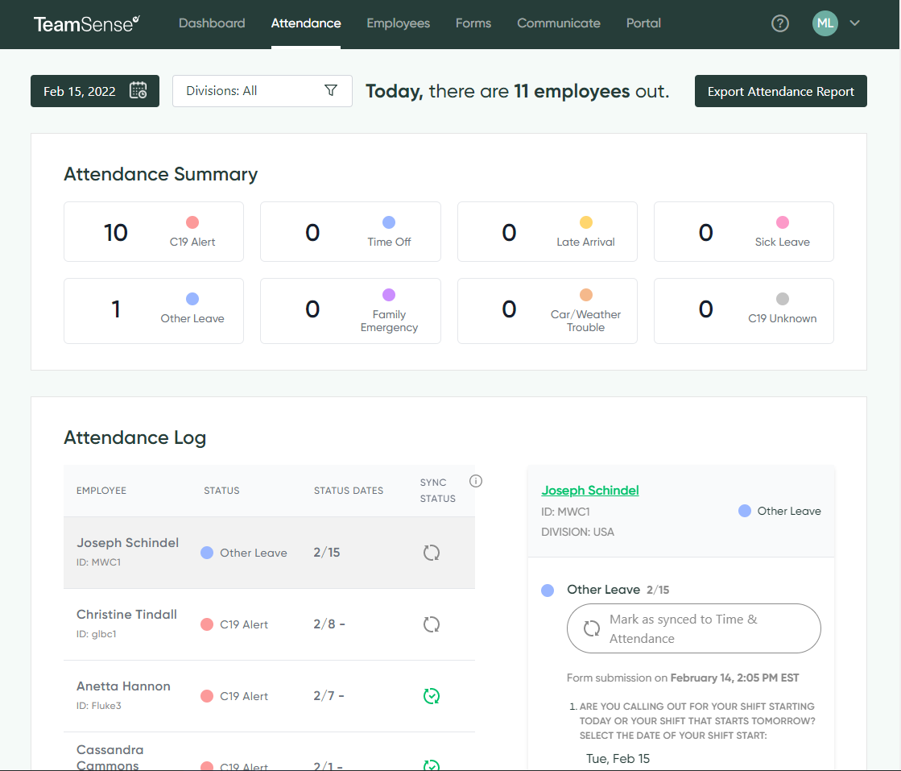The height and width of the screenshot is (771, 901).
Task: Open the help question mark icon
Action: pos(779,23)
